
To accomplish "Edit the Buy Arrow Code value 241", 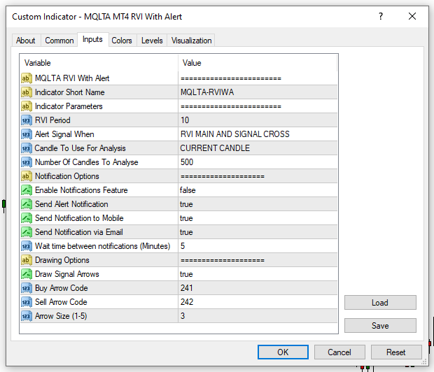I will pyautogui.click(x=258, y=288).
